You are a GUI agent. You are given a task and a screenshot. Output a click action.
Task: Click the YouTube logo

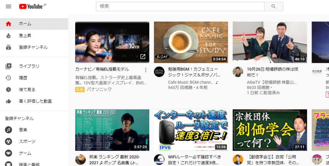click(x=31, y=6)
